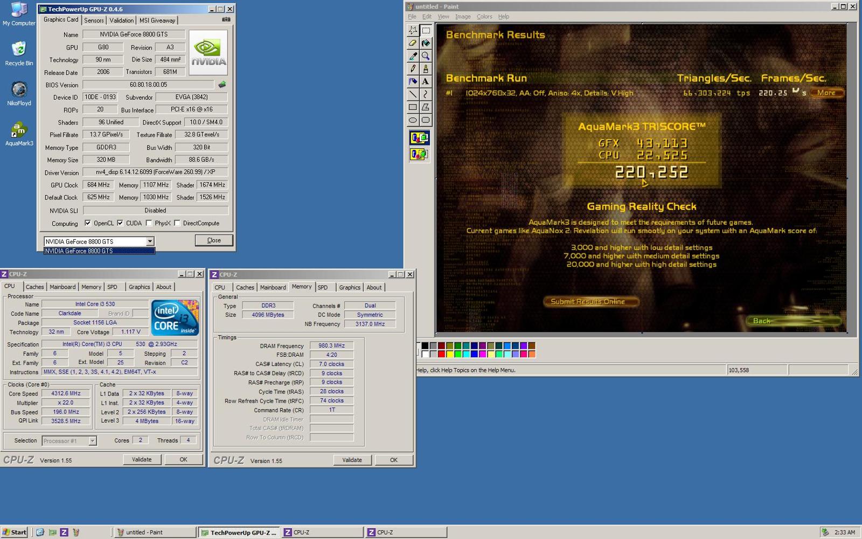The height and width of the screenshot is (539, 862).
Task: Toggle the OpenCL checkbox in GPU-Z
Action: [88, 223]
